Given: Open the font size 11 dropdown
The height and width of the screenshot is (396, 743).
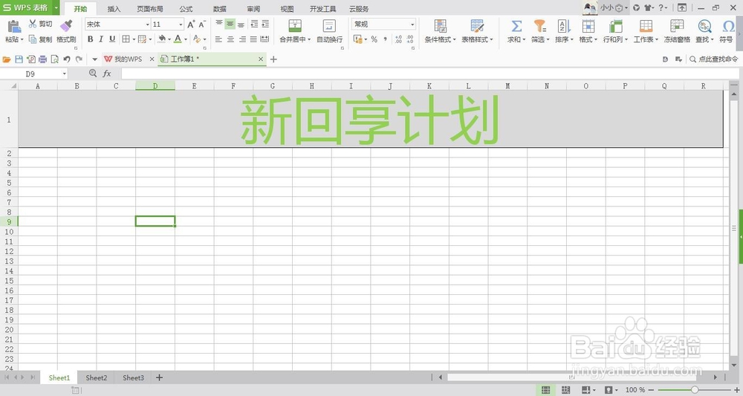Looking at the screenshot, I should pos(181,25).
